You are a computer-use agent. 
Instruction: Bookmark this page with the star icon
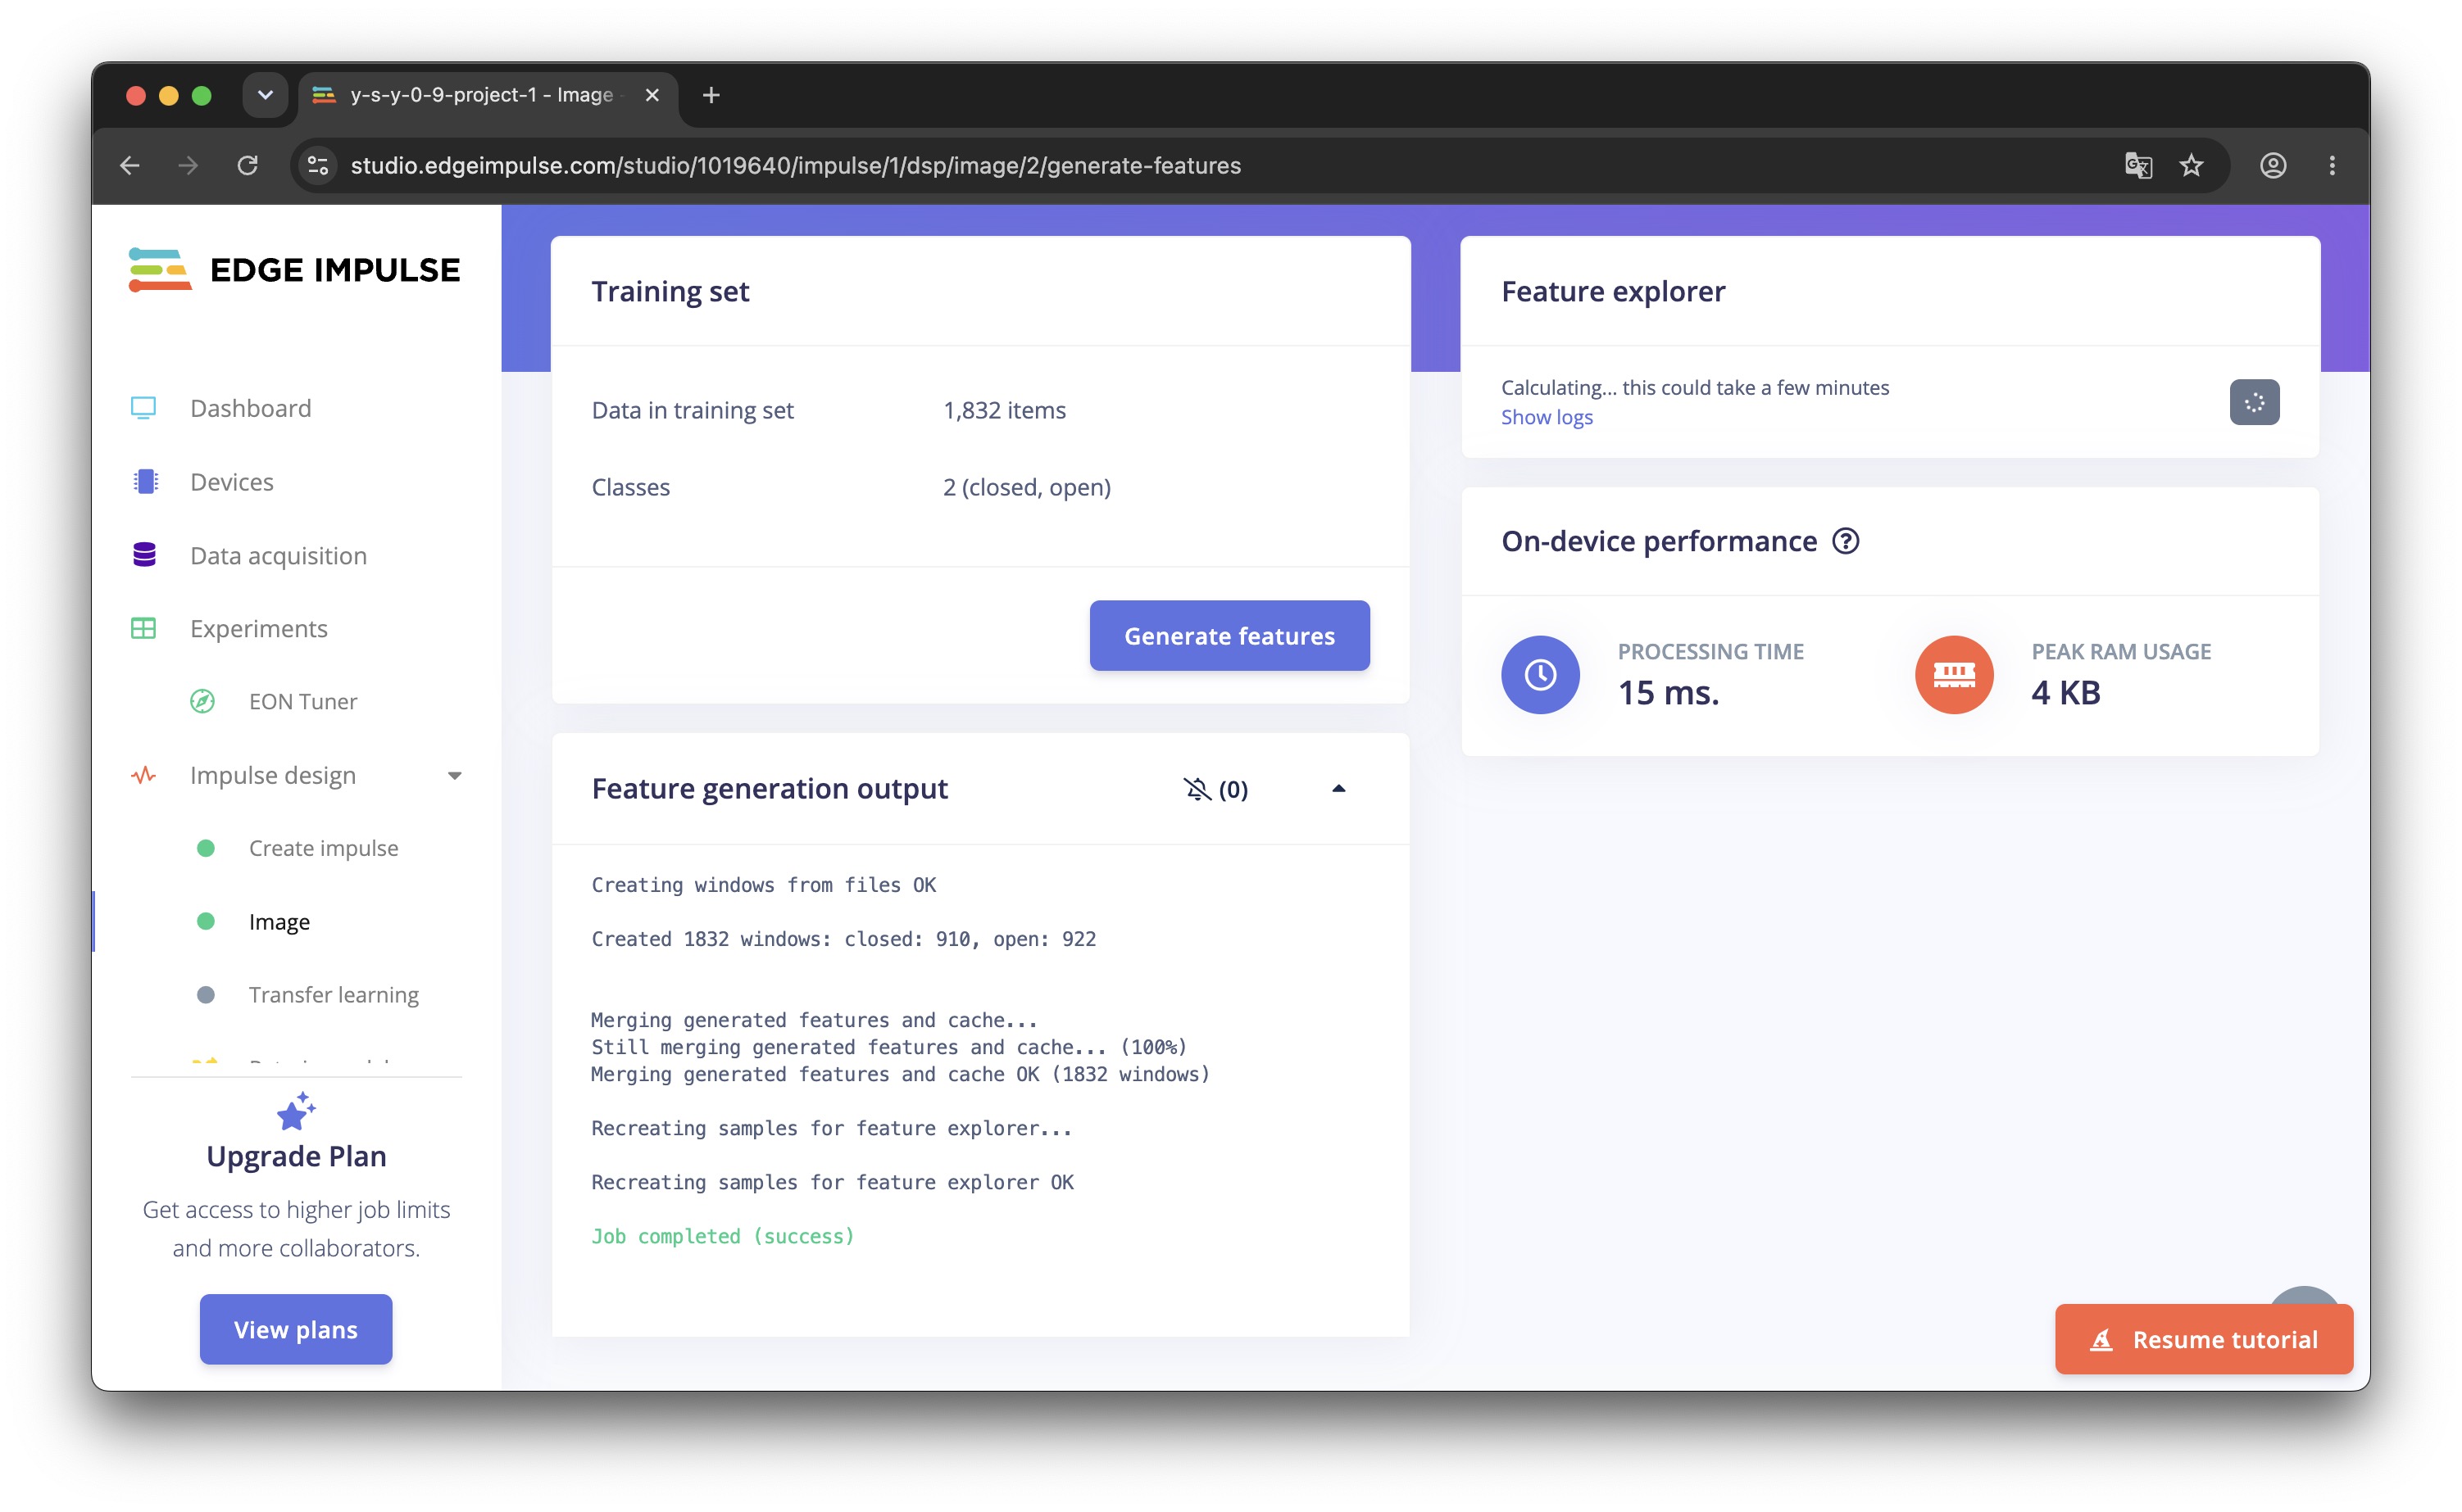click(x=2191, y=165)
